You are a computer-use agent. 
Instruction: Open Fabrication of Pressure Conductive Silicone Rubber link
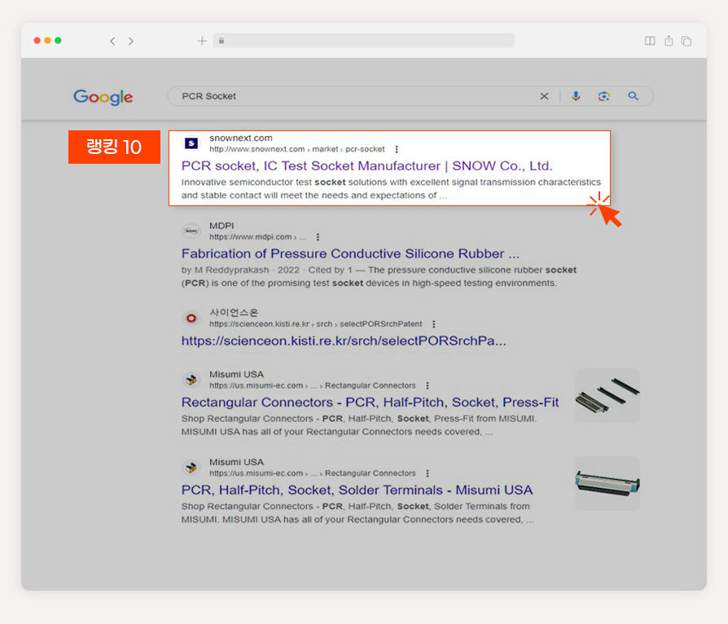tap(350, 253)
